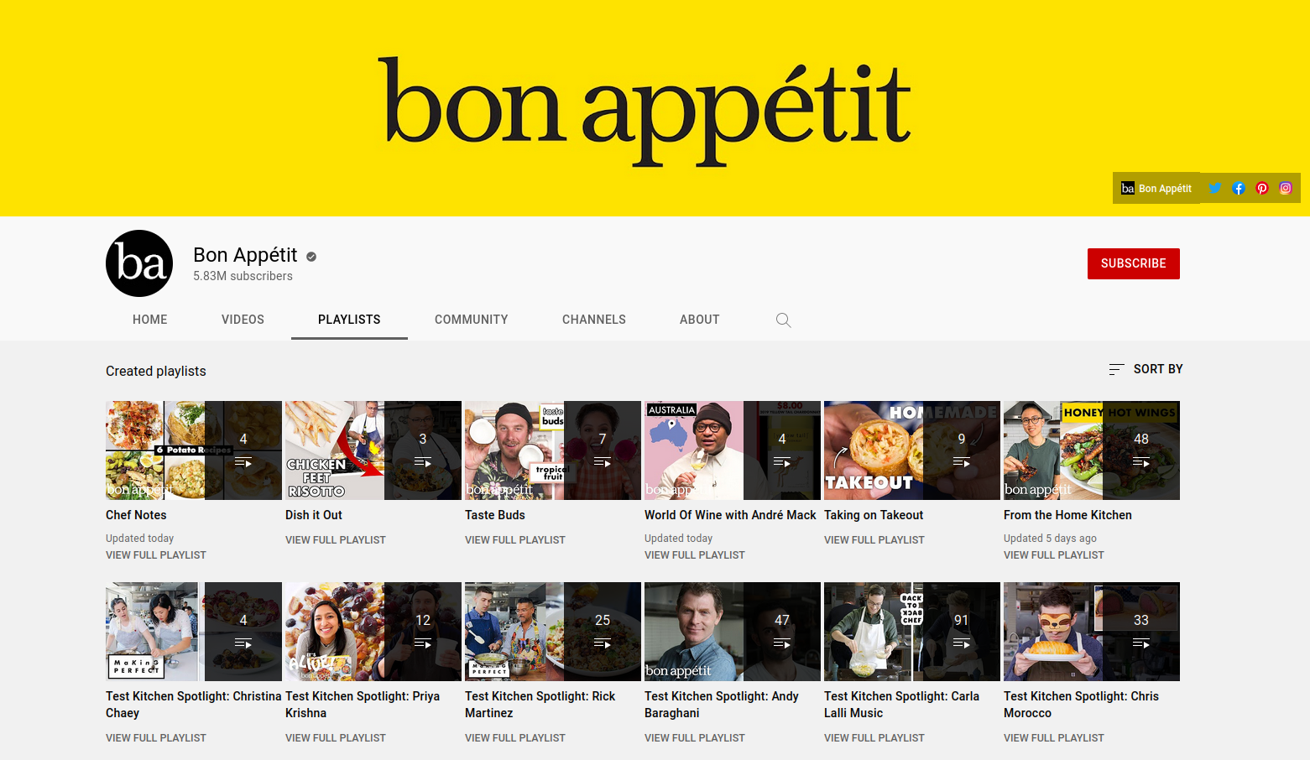The image size is (1310, 760).
Task: Open the Community tab
Action: [x=471, y=320]
